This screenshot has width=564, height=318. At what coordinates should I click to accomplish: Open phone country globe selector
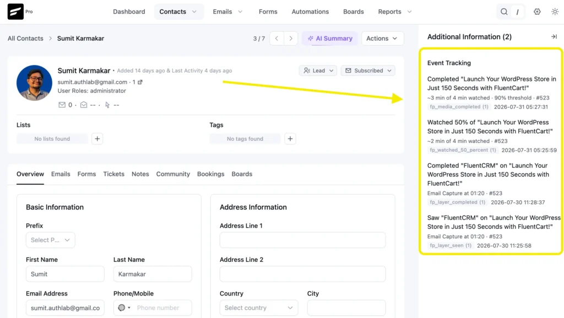click(x=124, y=308)
